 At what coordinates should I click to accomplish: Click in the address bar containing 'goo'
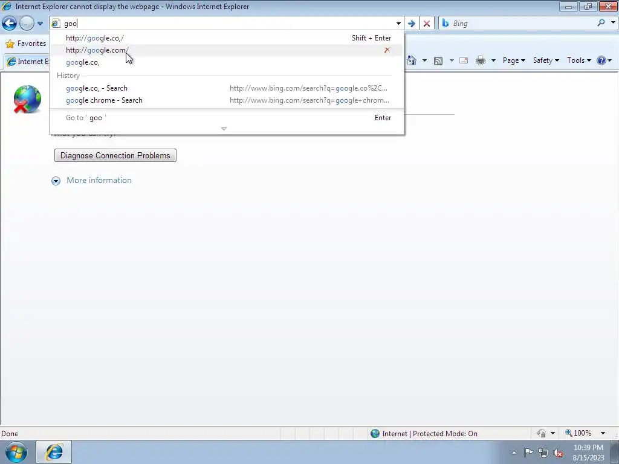coord(227,24)
